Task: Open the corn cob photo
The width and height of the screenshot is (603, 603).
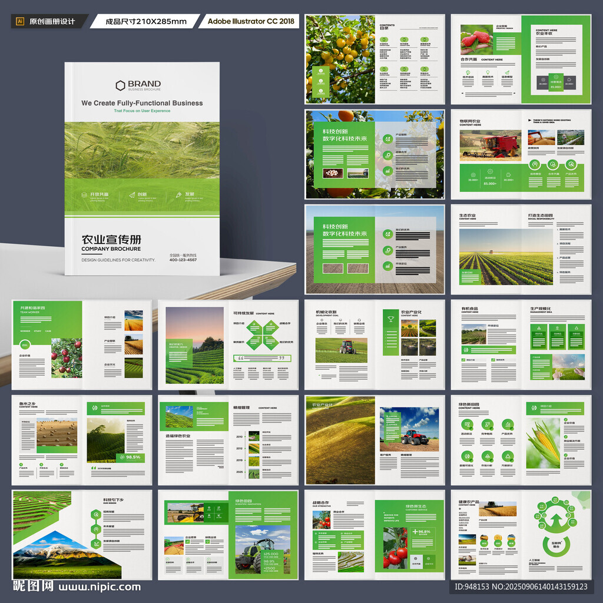Action: click(543, 443)
